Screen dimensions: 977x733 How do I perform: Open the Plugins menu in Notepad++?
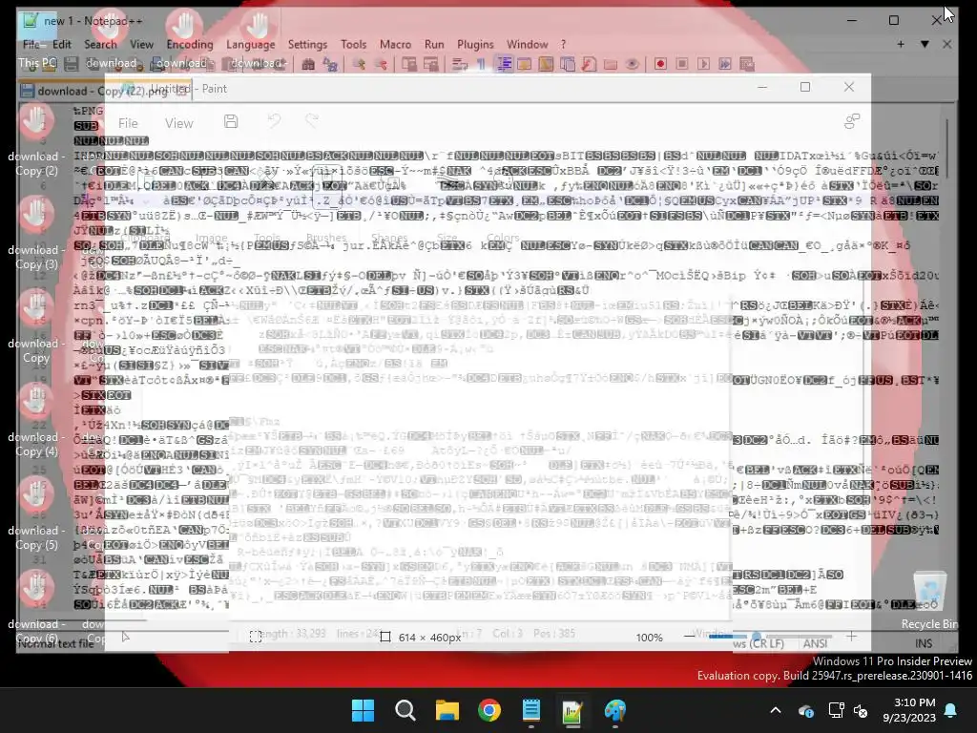point(475,44)
